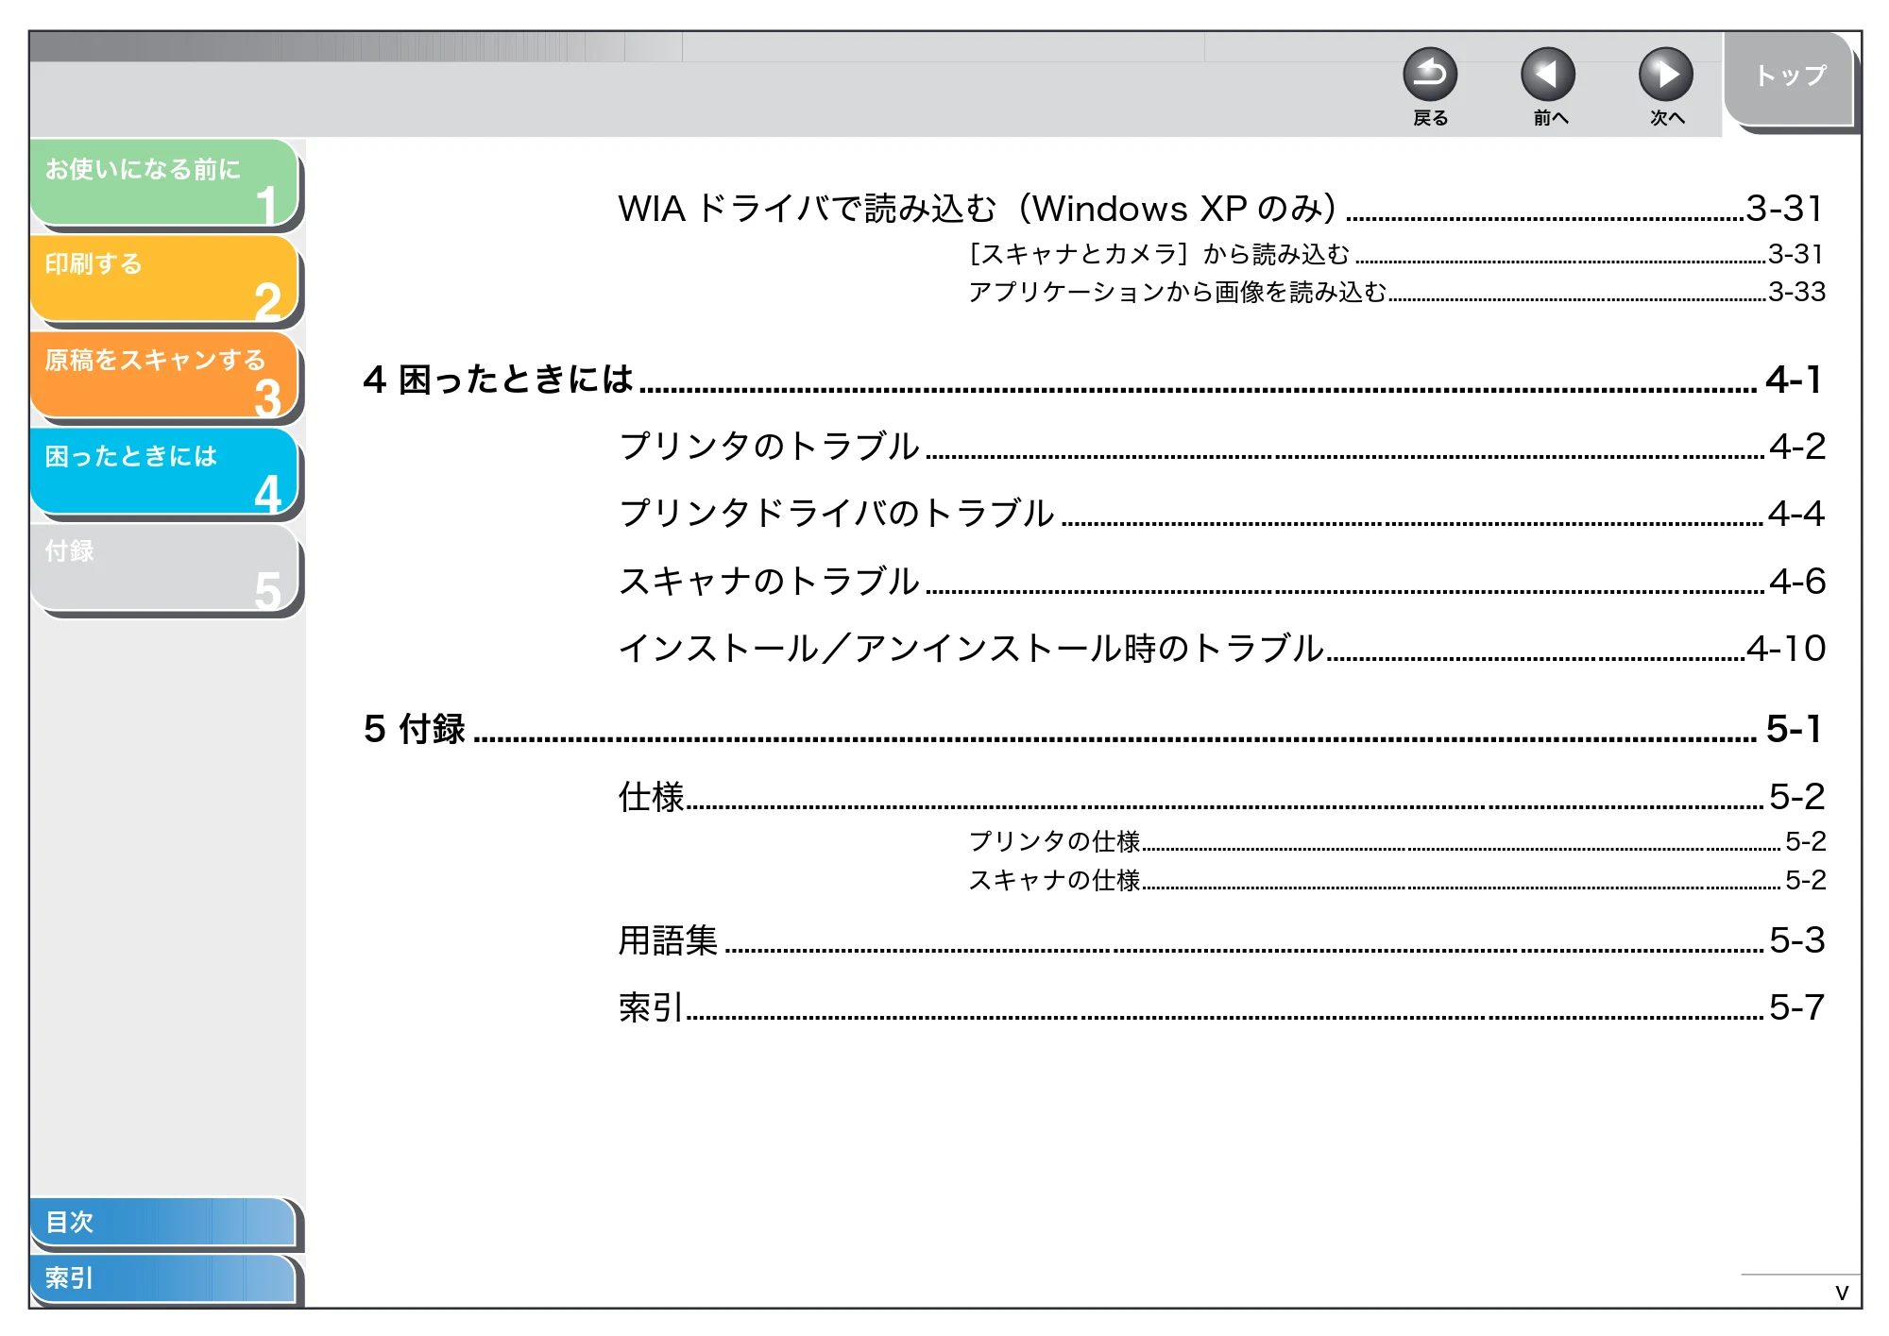Jump to heading 5 付録 5-1
The height and width of the screenshot is (1336, 1889).
1093,729
